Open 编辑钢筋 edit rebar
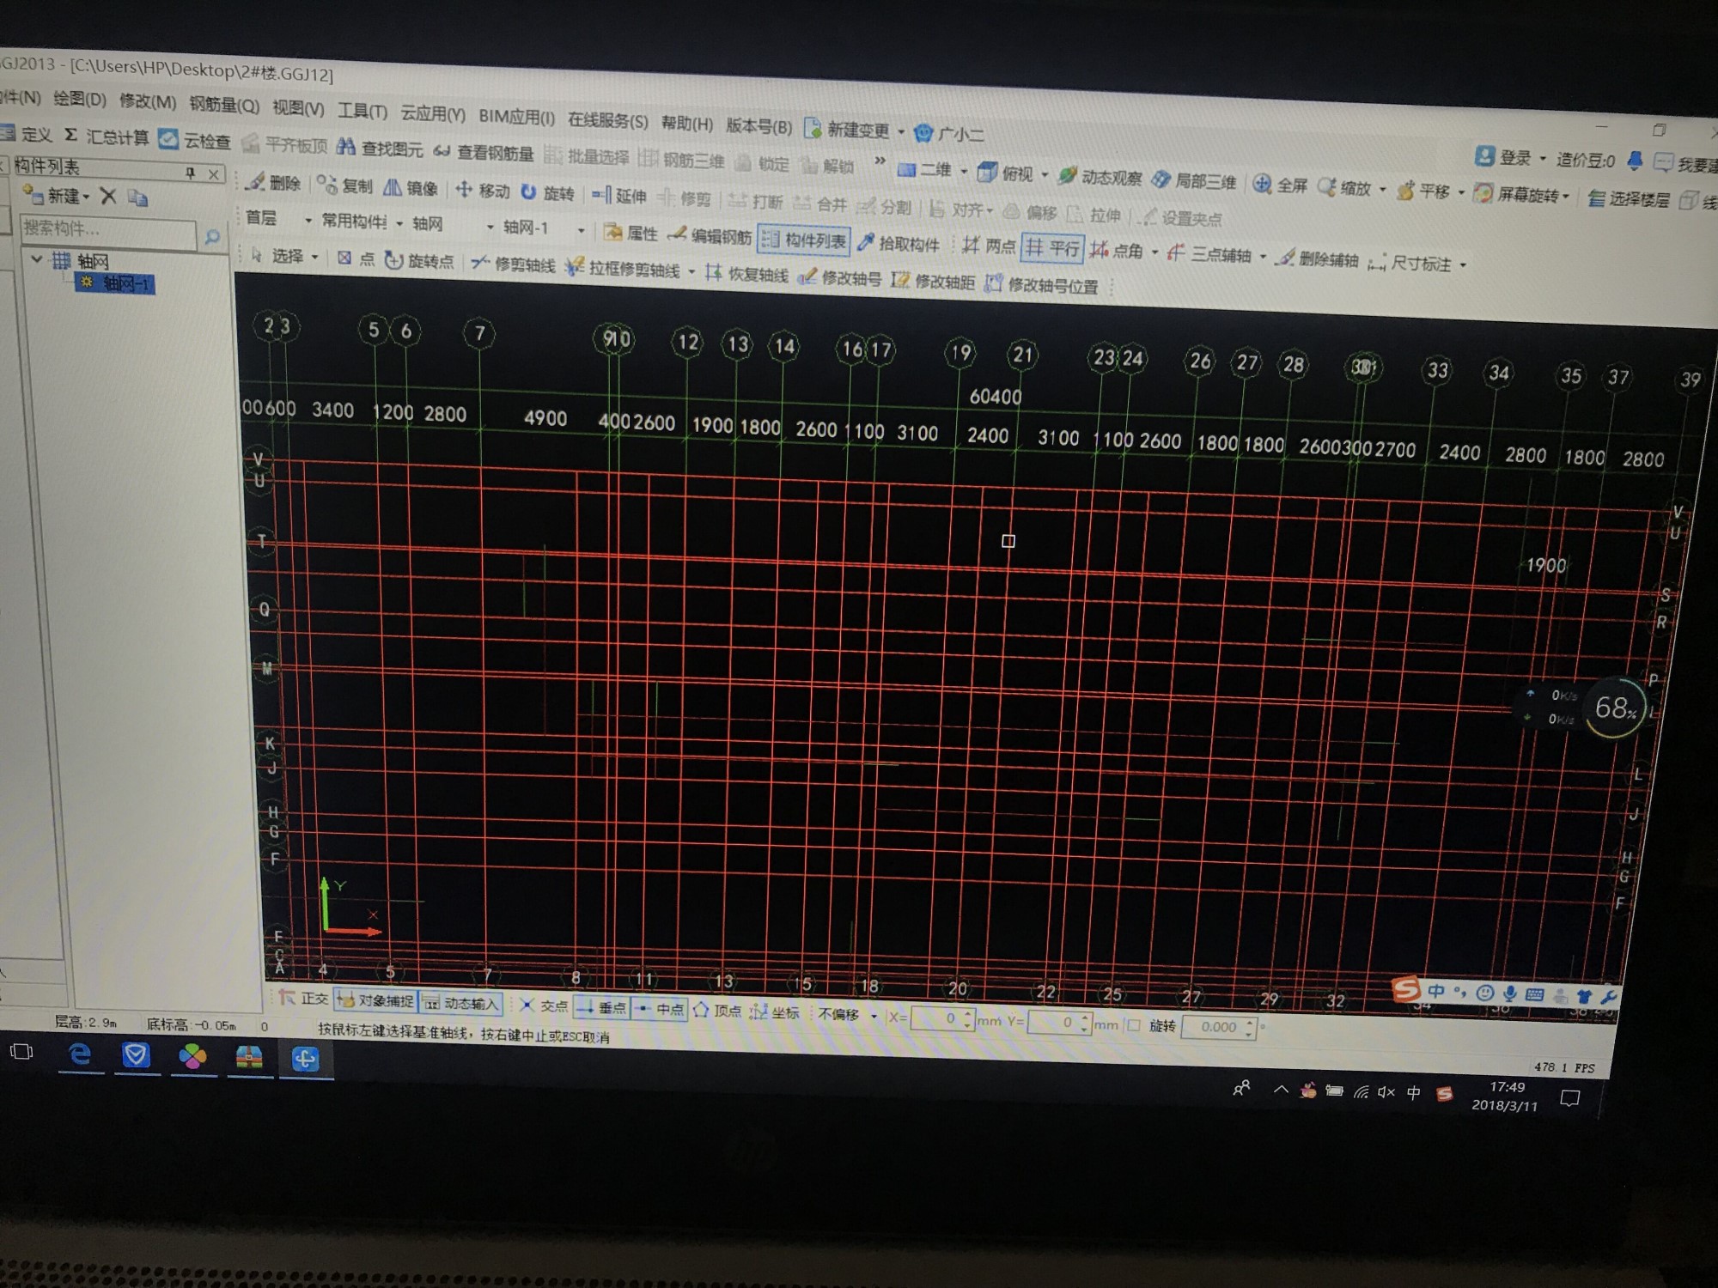The width and height of the screenshot is (1718, 1288). [x=710, y=236]
